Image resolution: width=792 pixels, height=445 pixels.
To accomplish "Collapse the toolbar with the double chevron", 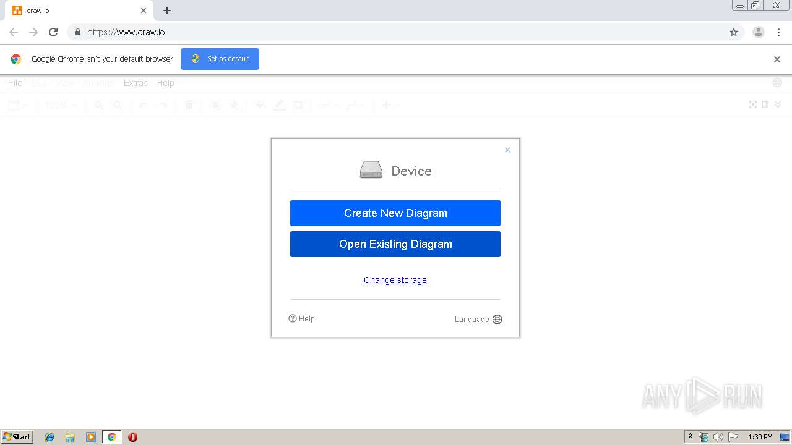I will [778, 104].
